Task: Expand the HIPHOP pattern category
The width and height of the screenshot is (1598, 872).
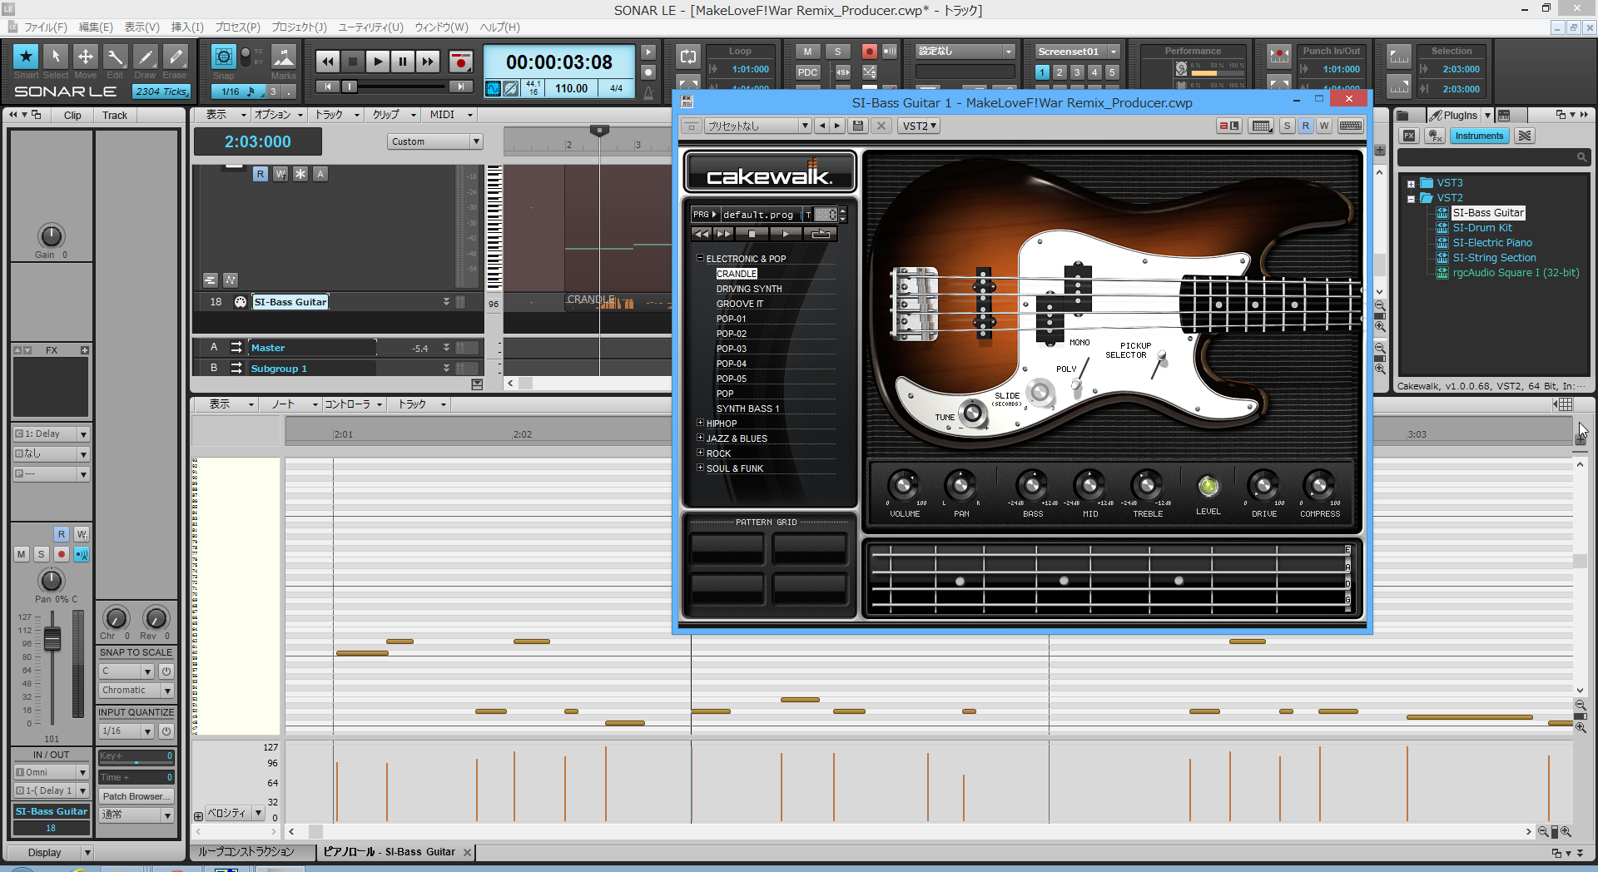Action: (700, 423)
